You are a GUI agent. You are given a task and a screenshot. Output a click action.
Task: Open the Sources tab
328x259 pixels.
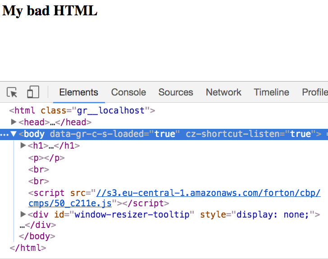point(176,92)
